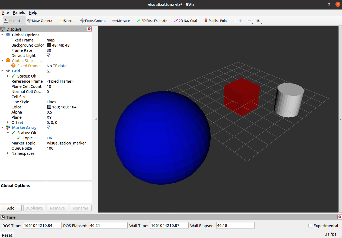
Task: Select the Plane Cell Count value 10
Action: [49, 86]
